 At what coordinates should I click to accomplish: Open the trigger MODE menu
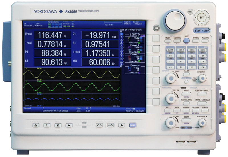coord(186,94)
